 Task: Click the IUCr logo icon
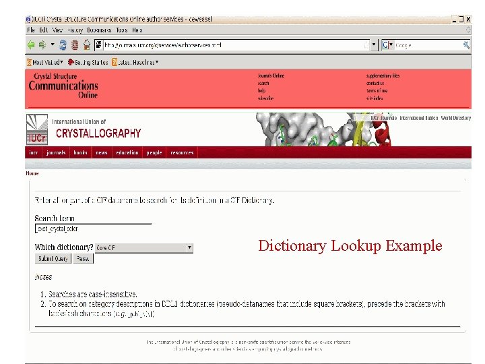coord(37,129)
